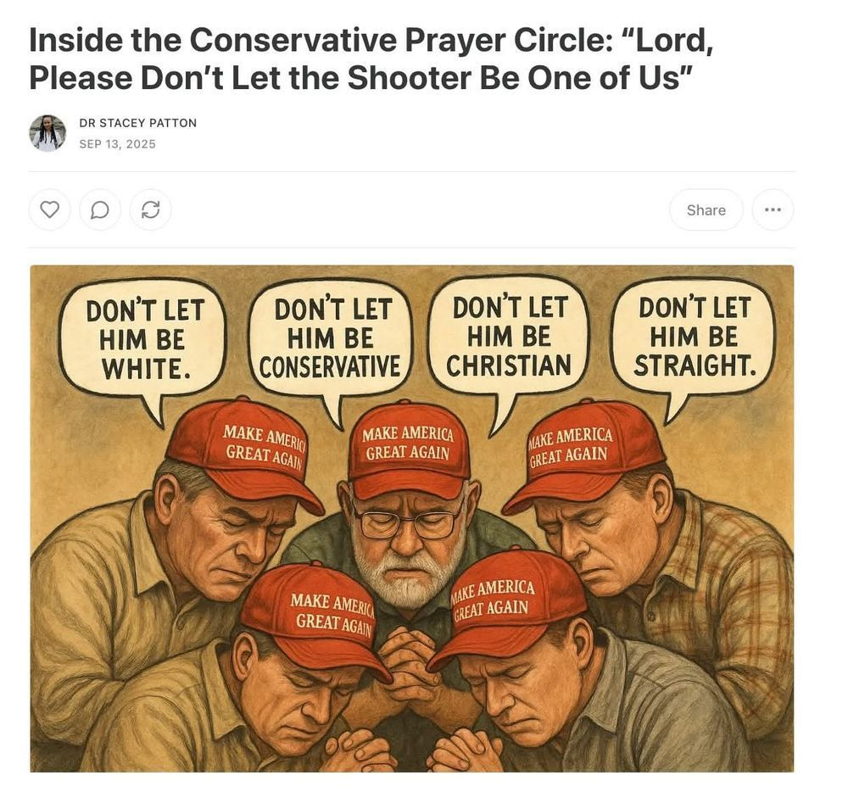Restack the post with the circular arrows icon

click(x=150, y=209)
